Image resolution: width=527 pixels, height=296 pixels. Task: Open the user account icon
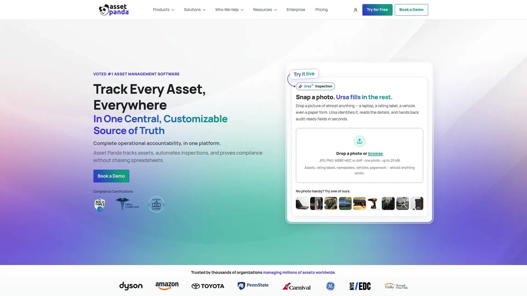tap(355, 10)
